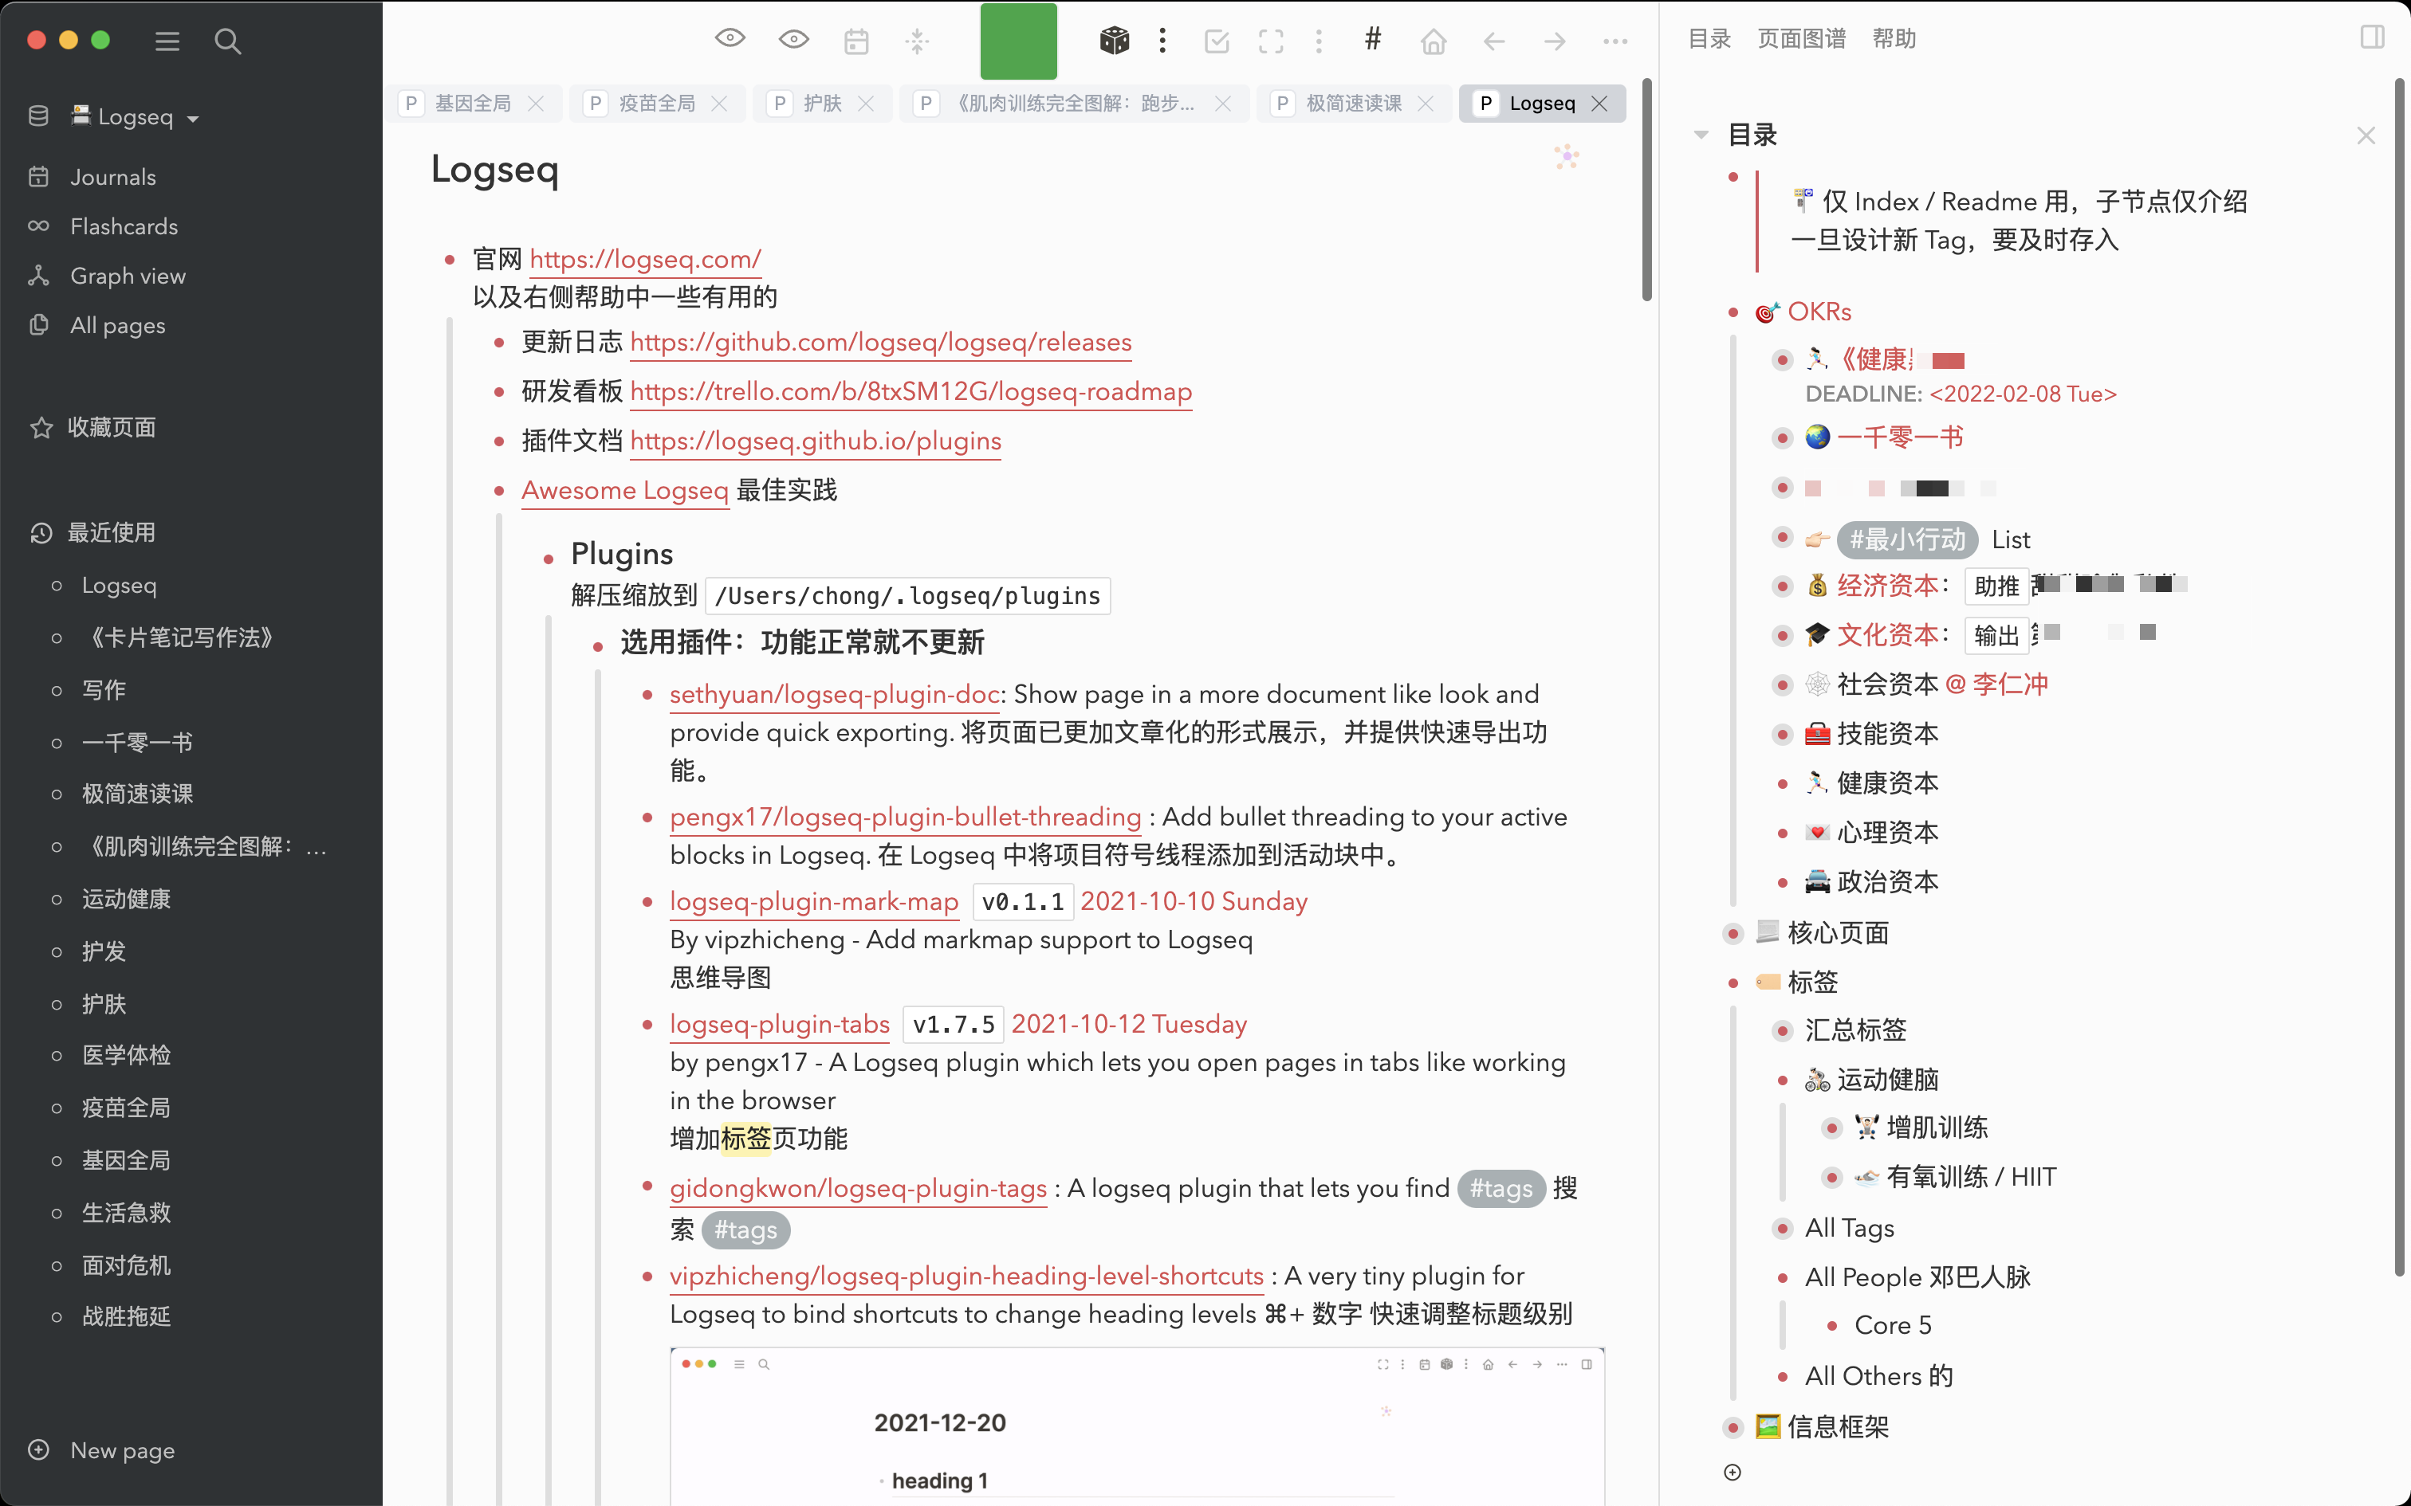The height and width of the screenshot is (1506, 2411).
Task: Expand the collapsed bullet before 增肌训练
Action: point(1832,1128)
